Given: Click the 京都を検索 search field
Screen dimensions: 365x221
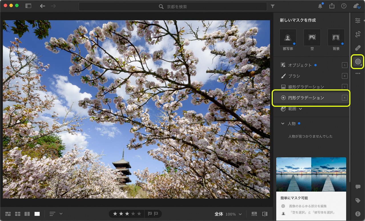Looking at the screenshot, I should coord(173,6).
